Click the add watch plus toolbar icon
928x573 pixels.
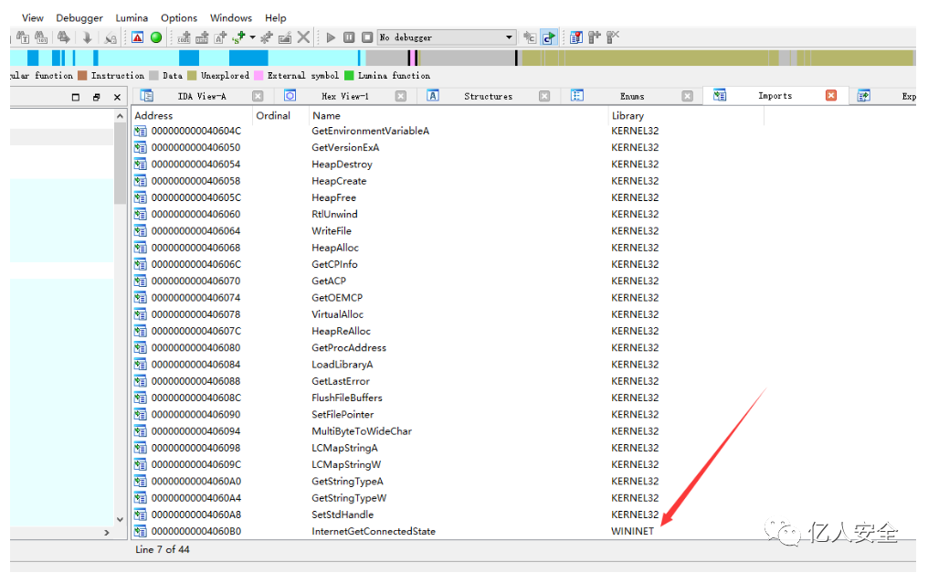(595, 37)
